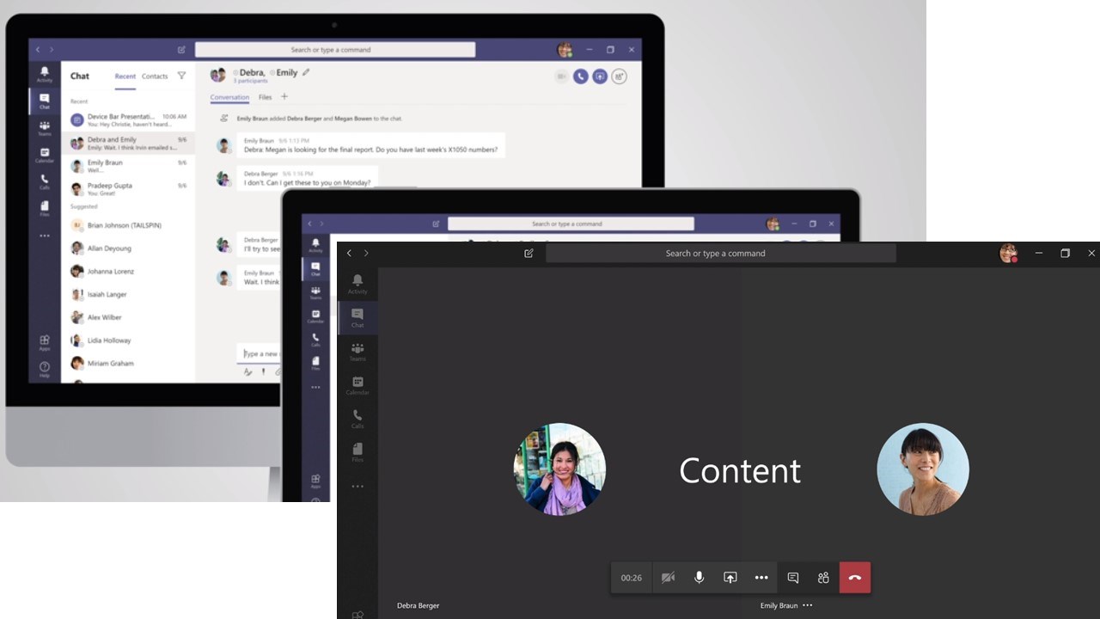The height and width of the screenshot is (619, 1100).
Task: Click Debra Berger's round avatar in the call
Action: tap(559, 469)
